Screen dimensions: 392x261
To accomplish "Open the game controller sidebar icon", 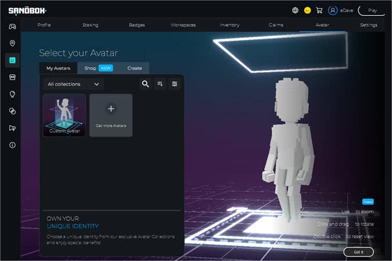I will (x=12, y=26).
